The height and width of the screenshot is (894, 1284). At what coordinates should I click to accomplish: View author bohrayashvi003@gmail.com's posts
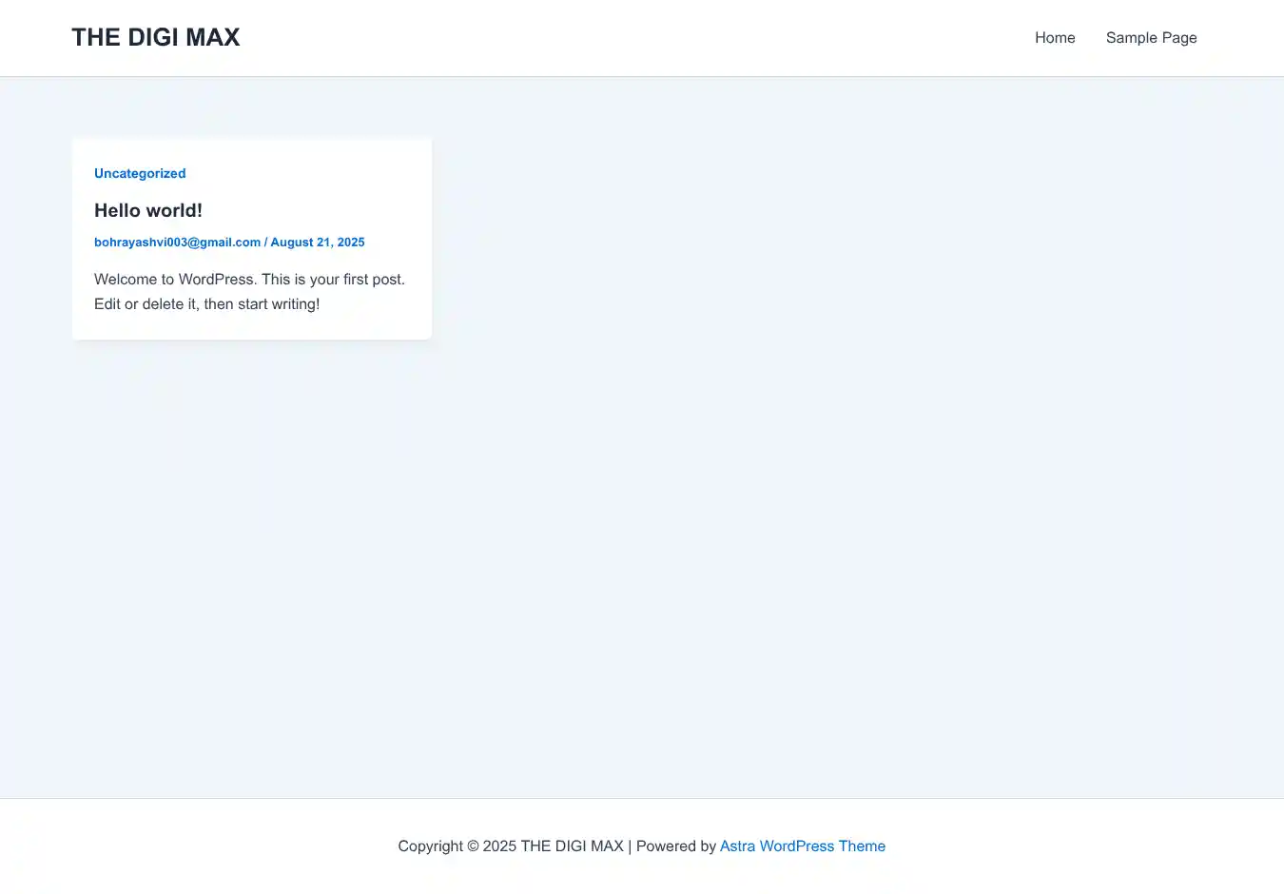coord(177,243)
